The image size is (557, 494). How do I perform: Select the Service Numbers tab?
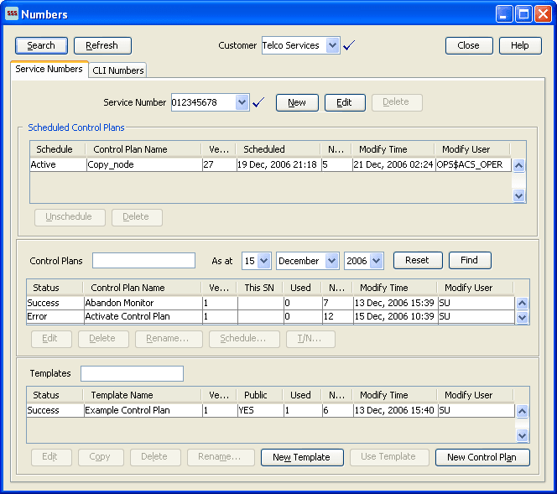pyautogui.click(x=49, y=70)
